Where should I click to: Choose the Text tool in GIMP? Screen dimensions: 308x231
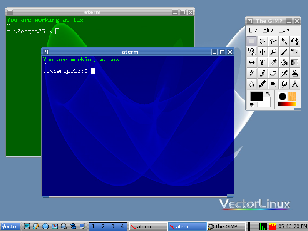[262, 62]
